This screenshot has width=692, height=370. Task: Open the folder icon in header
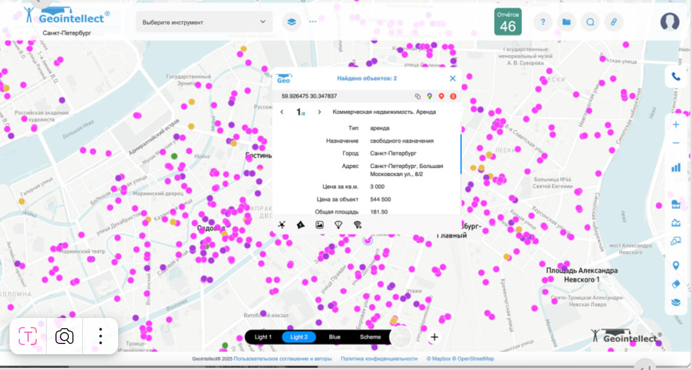click(566, 22)
